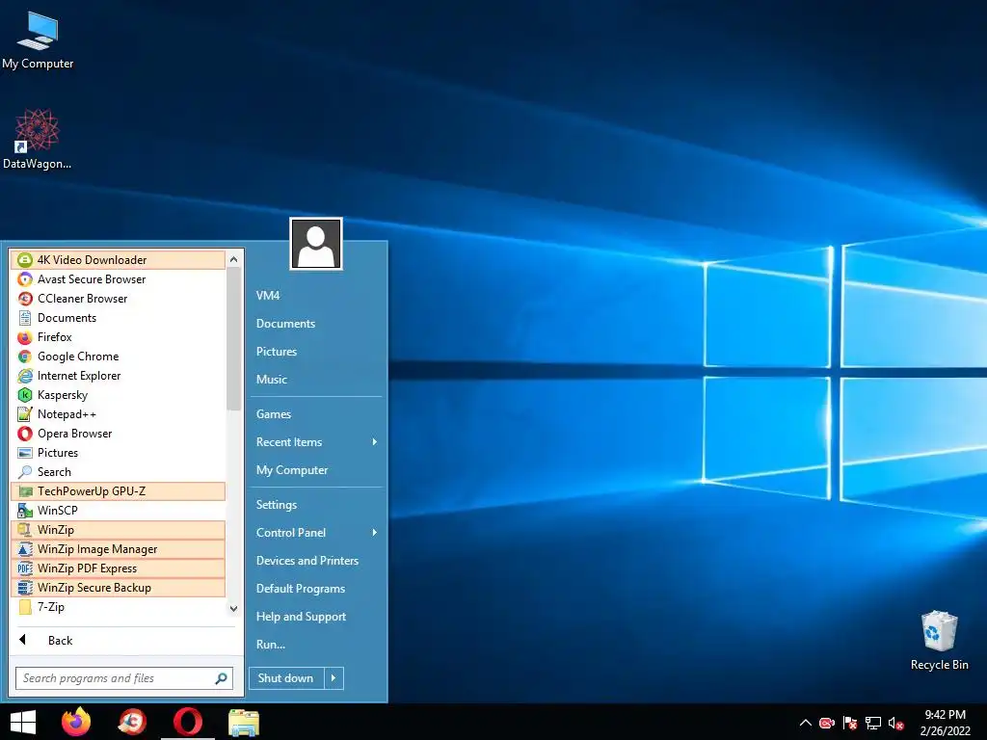Launch WinZip Image Manager
Image resolution: width=987 pixels, height=740 pixels.
[119, 549]
